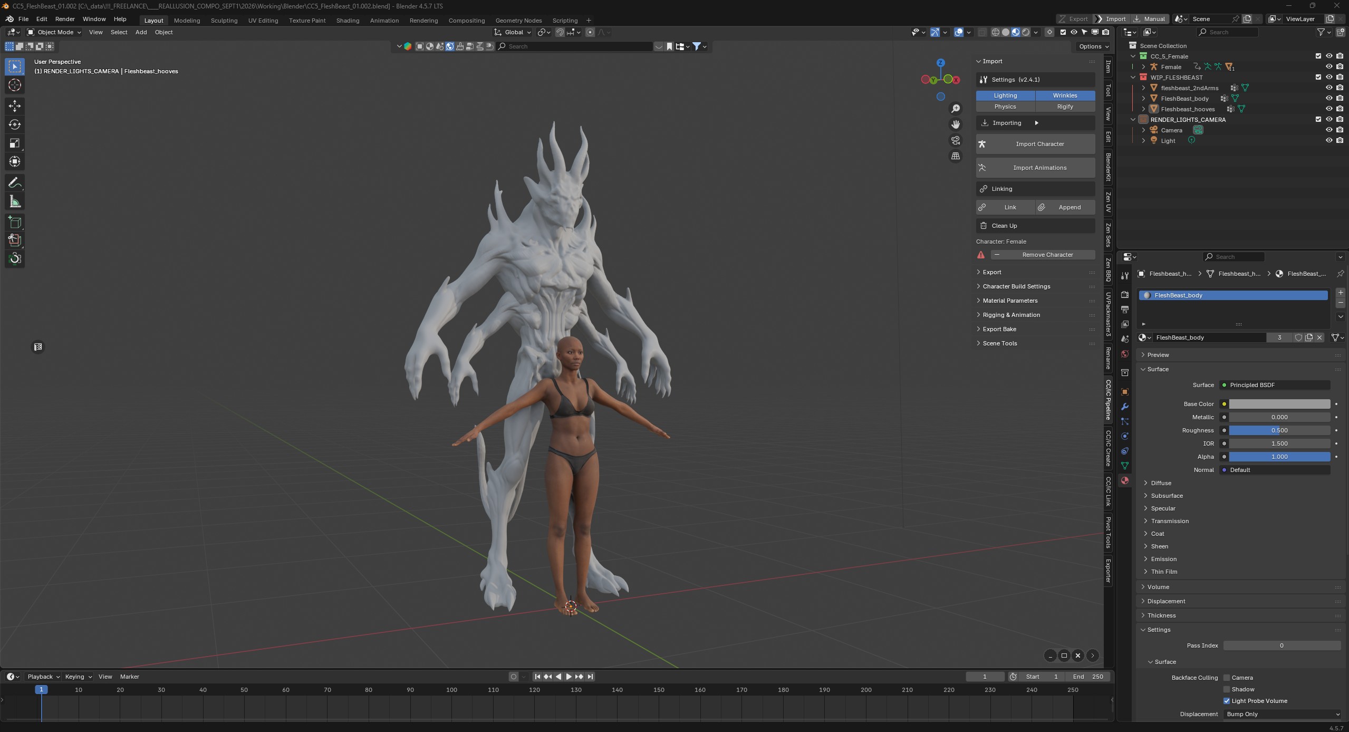Image resolution: width=1349 pixels, height=732 pixels.
Task: Expand the Character Build Settings panel
Action: point(1016,286)
